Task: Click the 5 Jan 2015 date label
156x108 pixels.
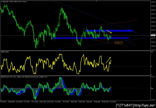Action: (x=58, y=102)
